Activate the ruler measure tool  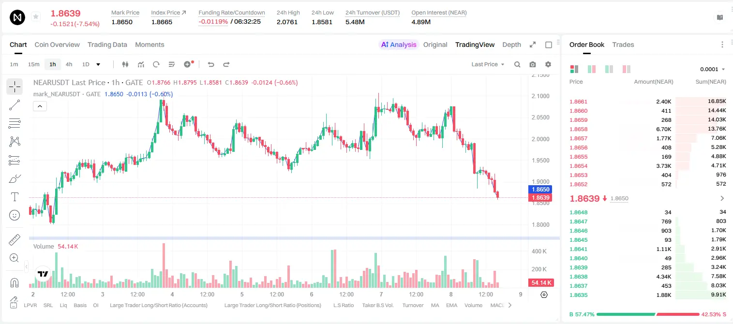pos(15,240)
